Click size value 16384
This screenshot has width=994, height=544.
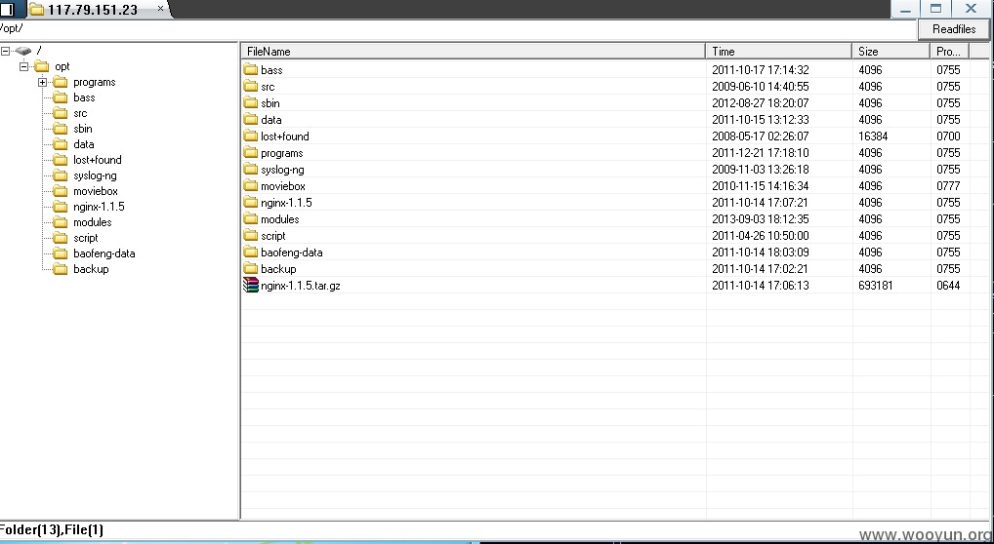[873, 136]
